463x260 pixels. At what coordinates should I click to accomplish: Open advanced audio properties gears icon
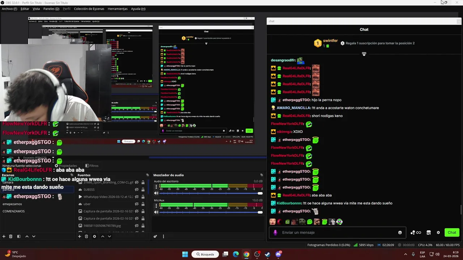[155, 237]
